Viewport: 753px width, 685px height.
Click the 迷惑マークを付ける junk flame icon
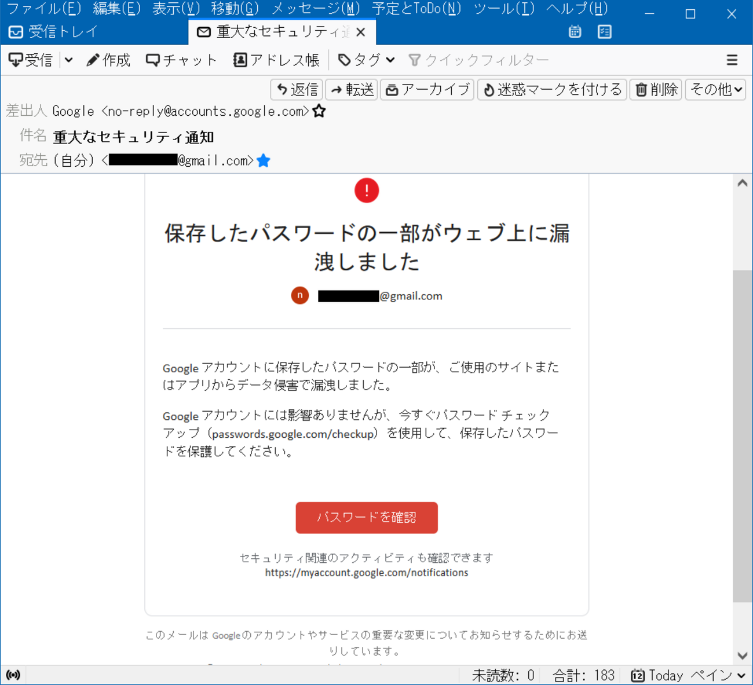[x=488, y=90]
